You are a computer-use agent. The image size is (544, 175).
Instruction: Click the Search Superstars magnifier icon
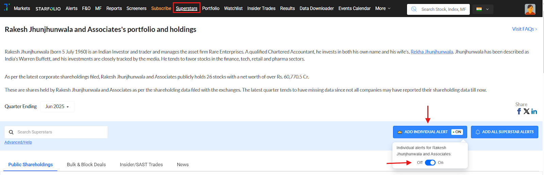[11, 132]
